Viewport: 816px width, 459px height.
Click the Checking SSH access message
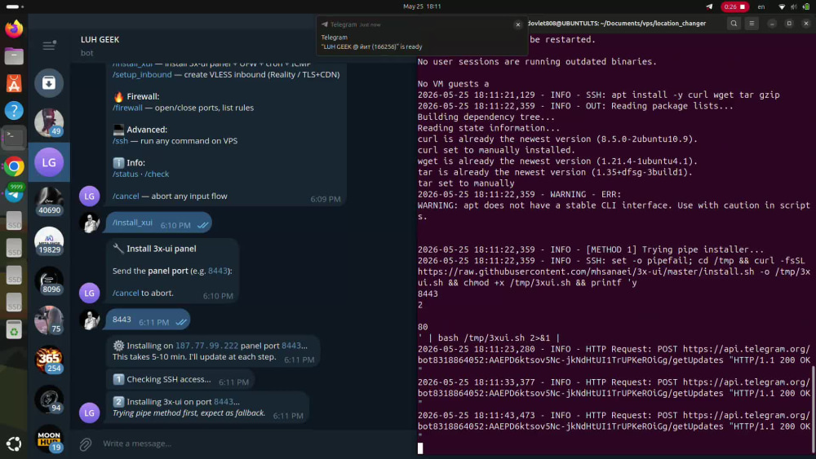[x=180, y=380]
